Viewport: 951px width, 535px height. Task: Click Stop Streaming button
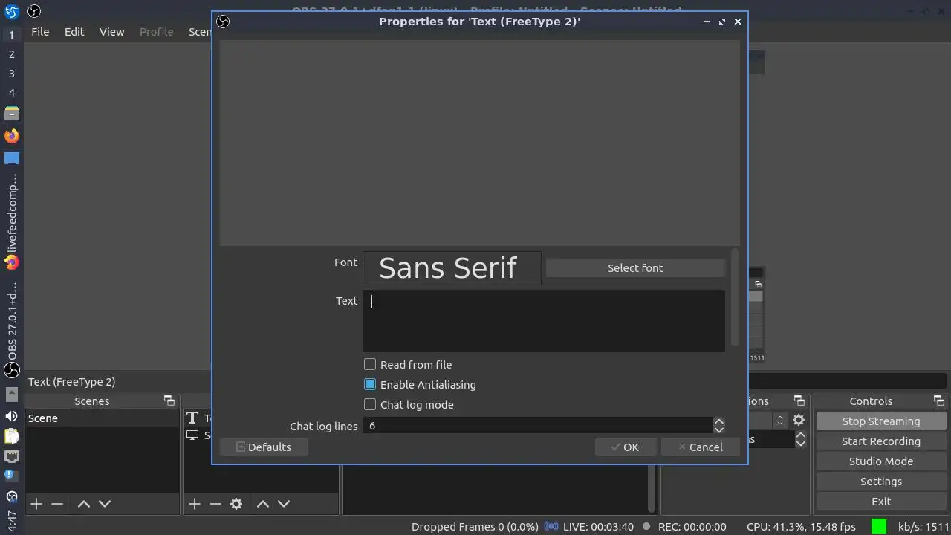(880, 421)
